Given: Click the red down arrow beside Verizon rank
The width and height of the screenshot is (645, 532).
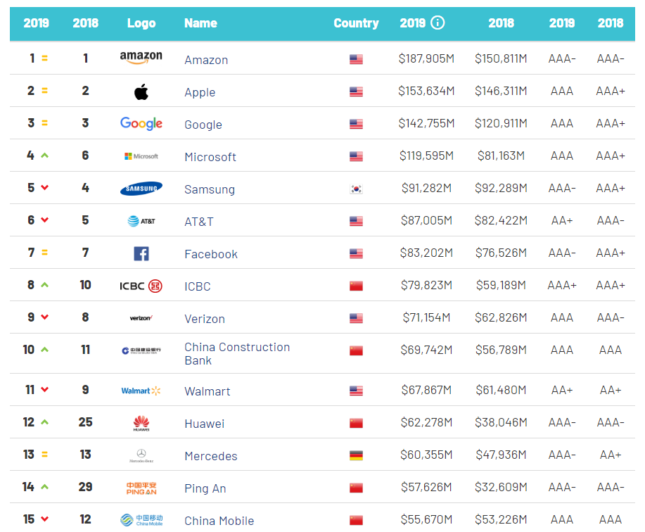Looking at the screenshot, I should point(45,317).
